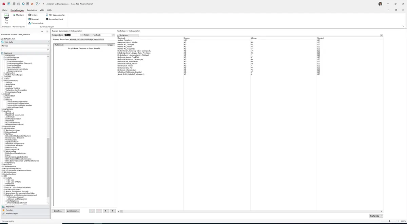407x224 pixels.
Task: Open the Hilfe menu tab
Action: click(x=50, y=10)
